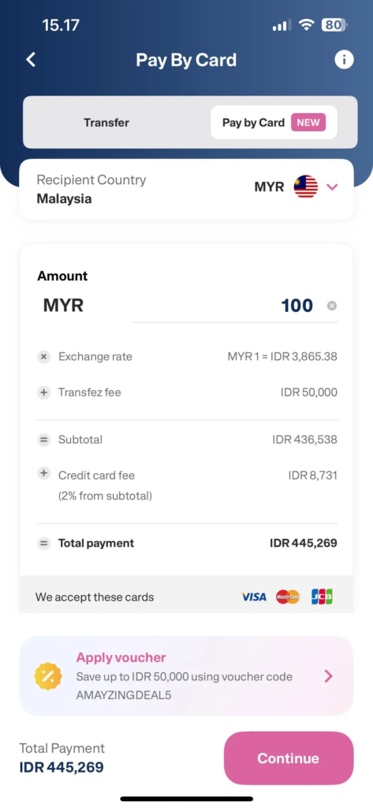
Task: Tap the yellow voucher percent badge
Action: [x=48, y=676]
